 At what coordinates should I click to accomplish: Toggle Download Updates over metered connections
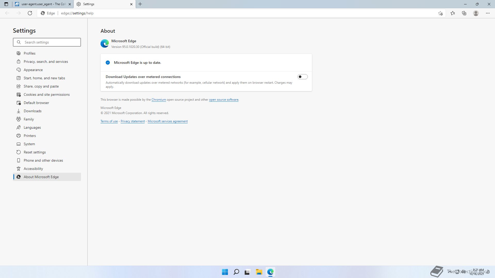[x=302, y=77]
